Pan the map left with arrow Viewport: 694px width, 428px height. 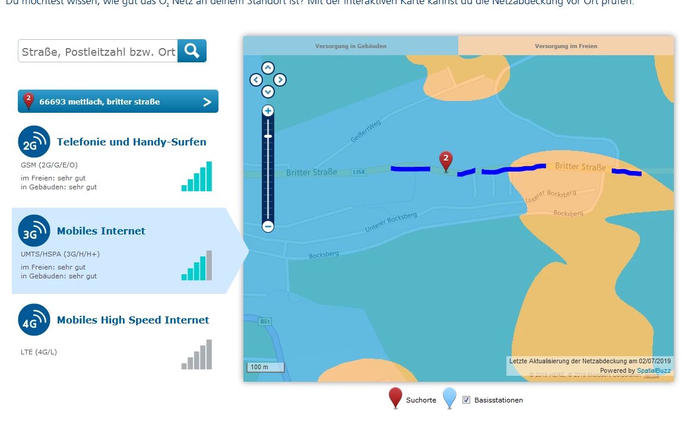point(256,80)
